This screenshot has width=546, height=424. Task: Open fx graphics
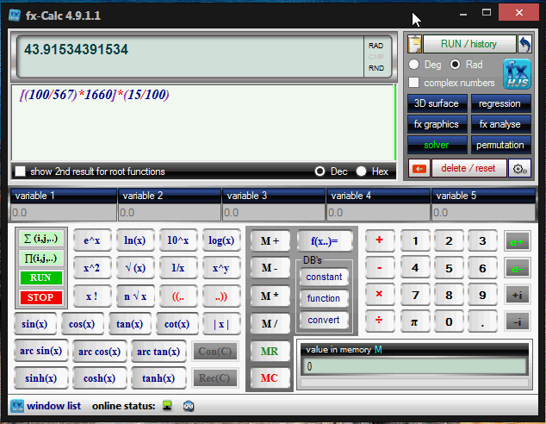tap(437, 124)
